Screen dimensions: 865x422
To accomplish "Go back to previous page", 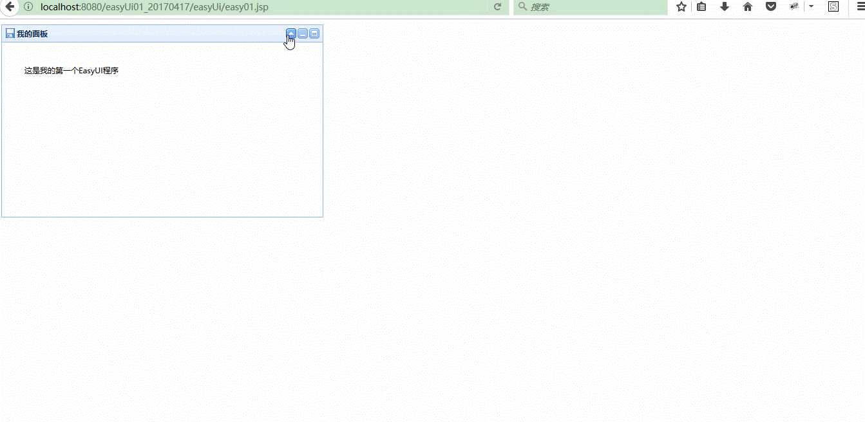I will coord(9,6).
